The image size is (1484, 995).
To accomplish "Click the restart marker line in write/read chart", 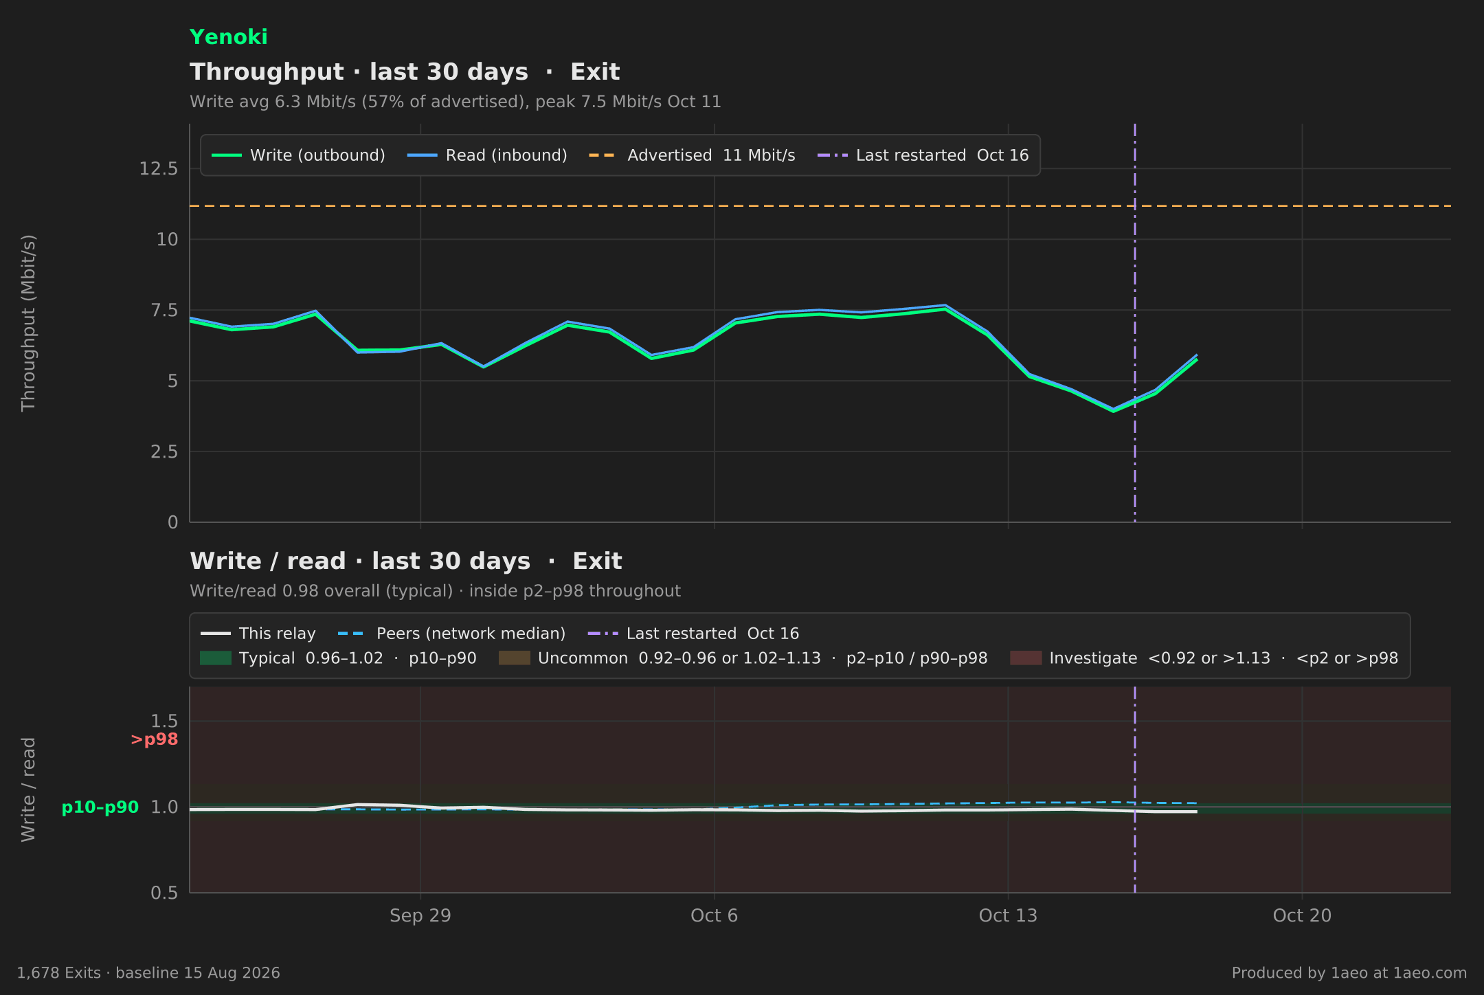I will click(x=1135, y=790).
